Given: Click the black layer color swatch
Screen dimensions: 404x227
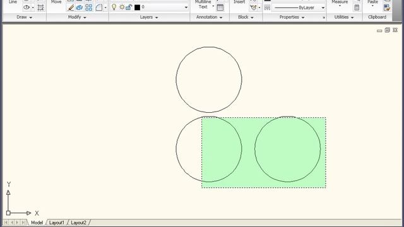Looking at the screenshot, I should pyautogui.click(x=137, y=8).
